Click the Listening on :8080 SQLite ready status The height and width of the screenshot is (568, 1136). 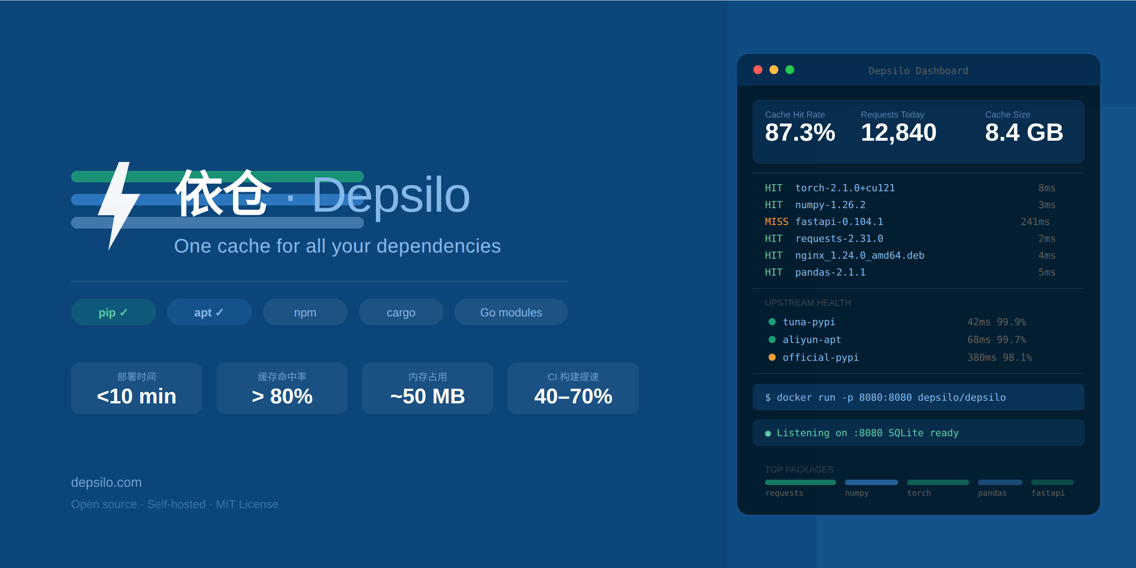coord(919,433)
